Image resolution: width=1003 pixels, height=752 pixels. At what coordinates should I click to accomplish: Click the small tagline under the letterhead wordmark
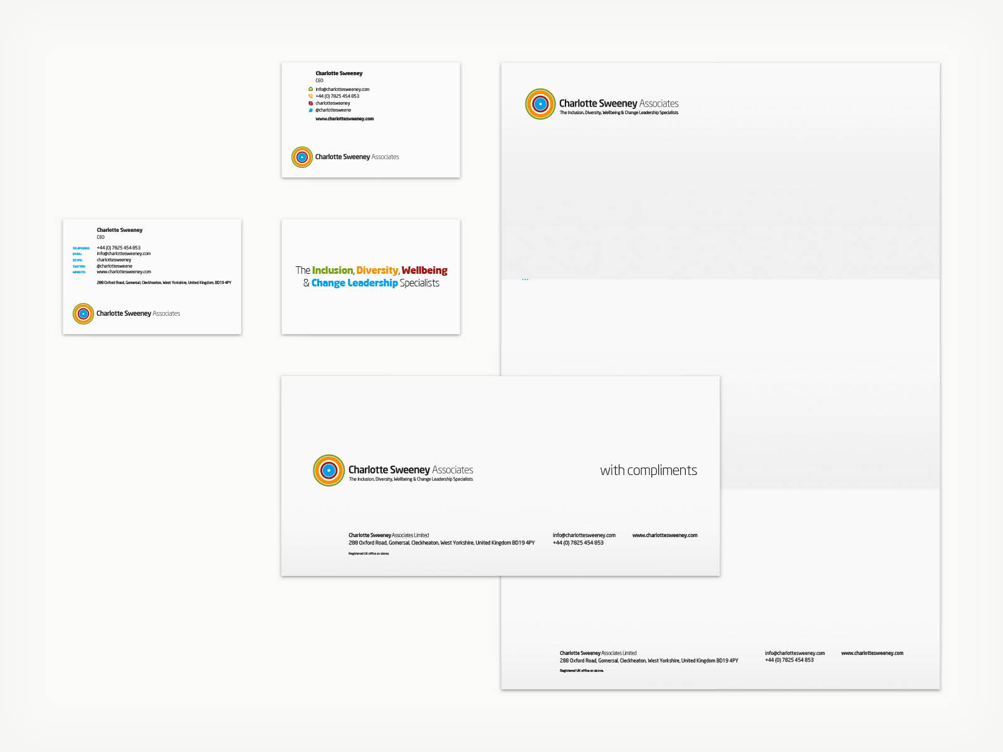pyautogui.click(x=619, y=113)
